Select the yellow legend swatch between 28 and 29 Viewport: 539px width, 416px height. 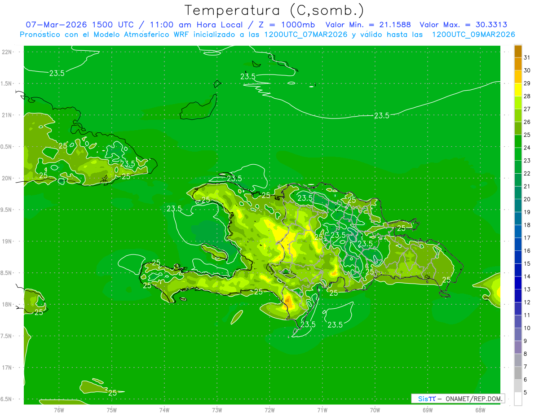pyautogui.click(x=518, y=90)
